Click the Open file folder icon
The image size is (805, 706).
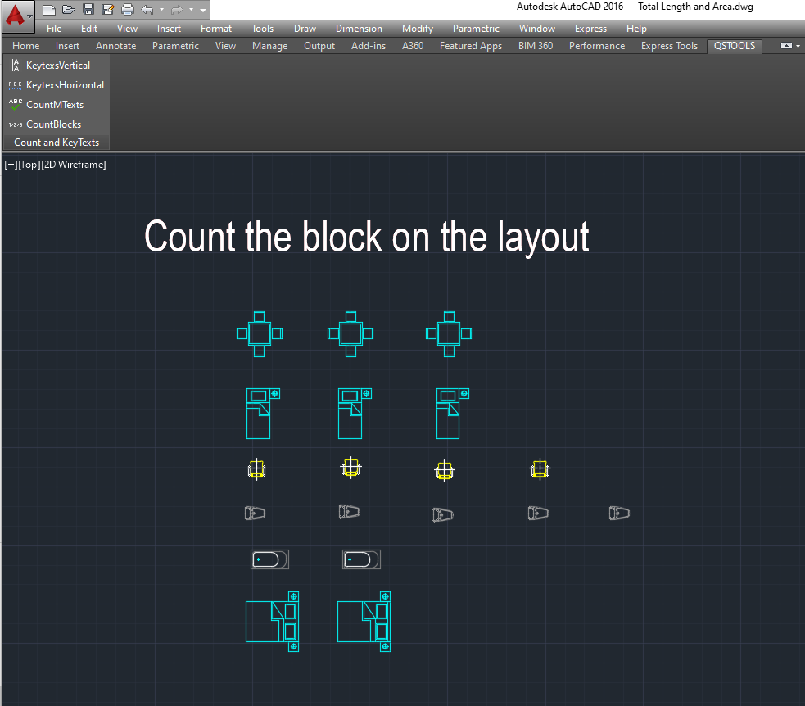[x=68, y=9]
